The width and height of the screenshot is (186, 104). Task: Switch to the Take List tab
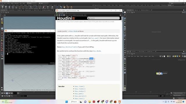coord(136,10)
